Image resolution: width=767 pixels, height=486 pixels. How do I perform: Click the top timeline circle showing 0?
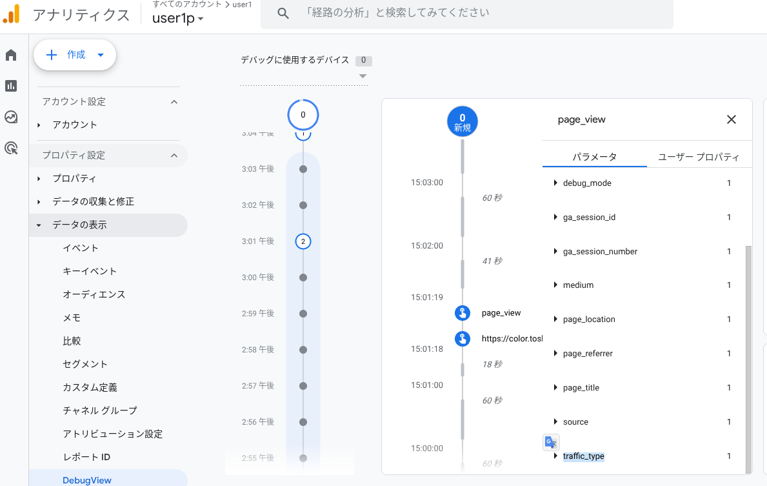pos(303,115)
